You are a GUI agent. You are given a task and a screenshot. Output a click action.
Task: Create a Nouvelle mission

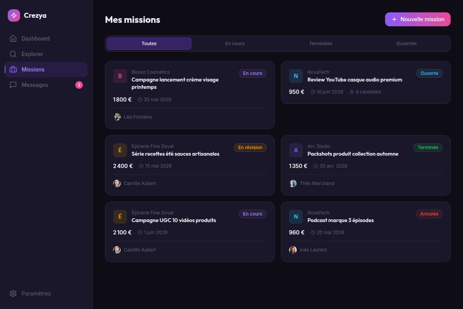(x=418, y=19)
